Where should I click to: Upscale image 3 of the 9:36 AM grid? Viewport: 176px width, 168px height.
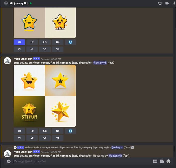click(45, 131)
